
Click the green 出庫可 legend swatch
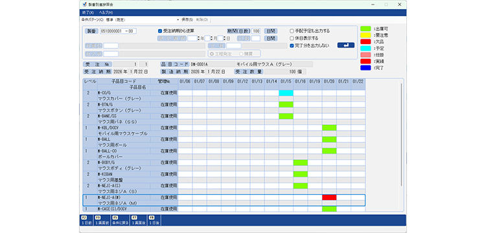point(365,28)
